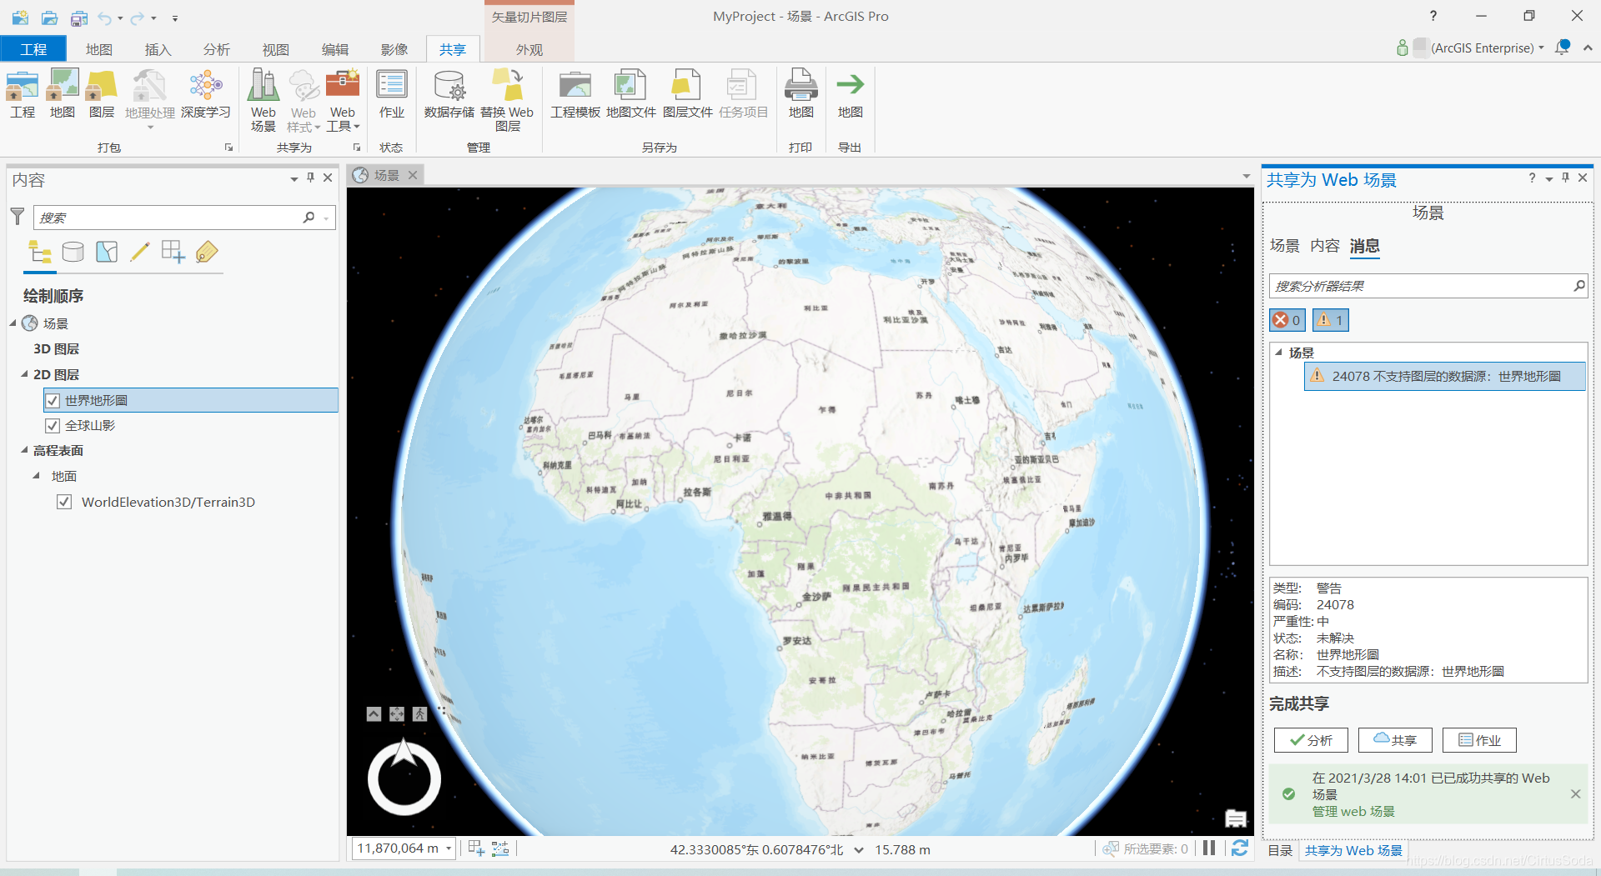Save as 图层文件 icon

[x=688, y=94]
